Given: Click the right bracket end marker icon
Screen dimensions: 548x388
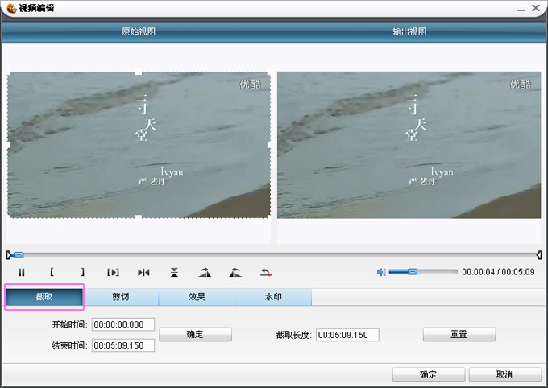Looking at the screenshot, I should (82, 273).
